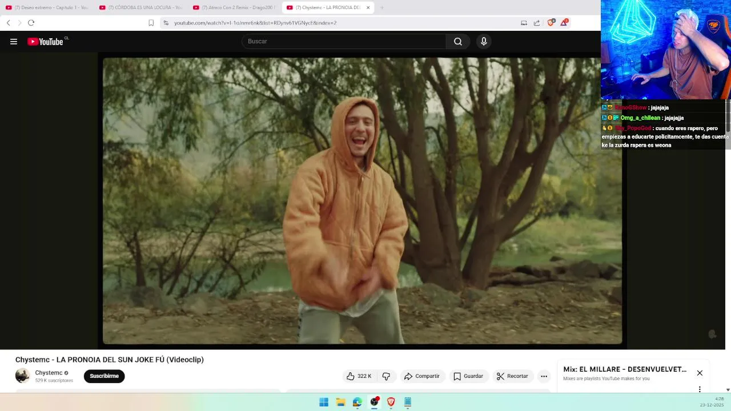This screenshot has width=731, height=411.
Task: Open Brave Rewards triangle icon
Action: 564,22
